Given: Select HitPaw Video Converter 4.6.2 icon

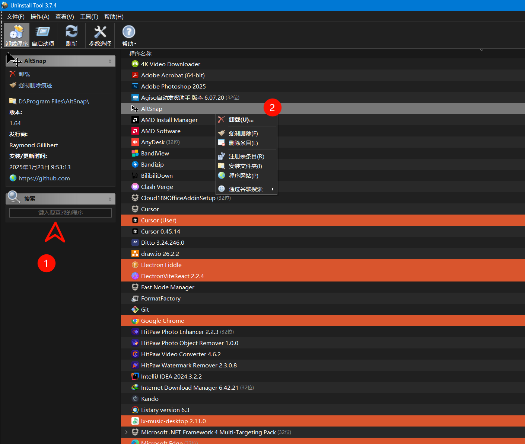Looking at the screenshot, I should pyautogui.click(x=135, y=354).
